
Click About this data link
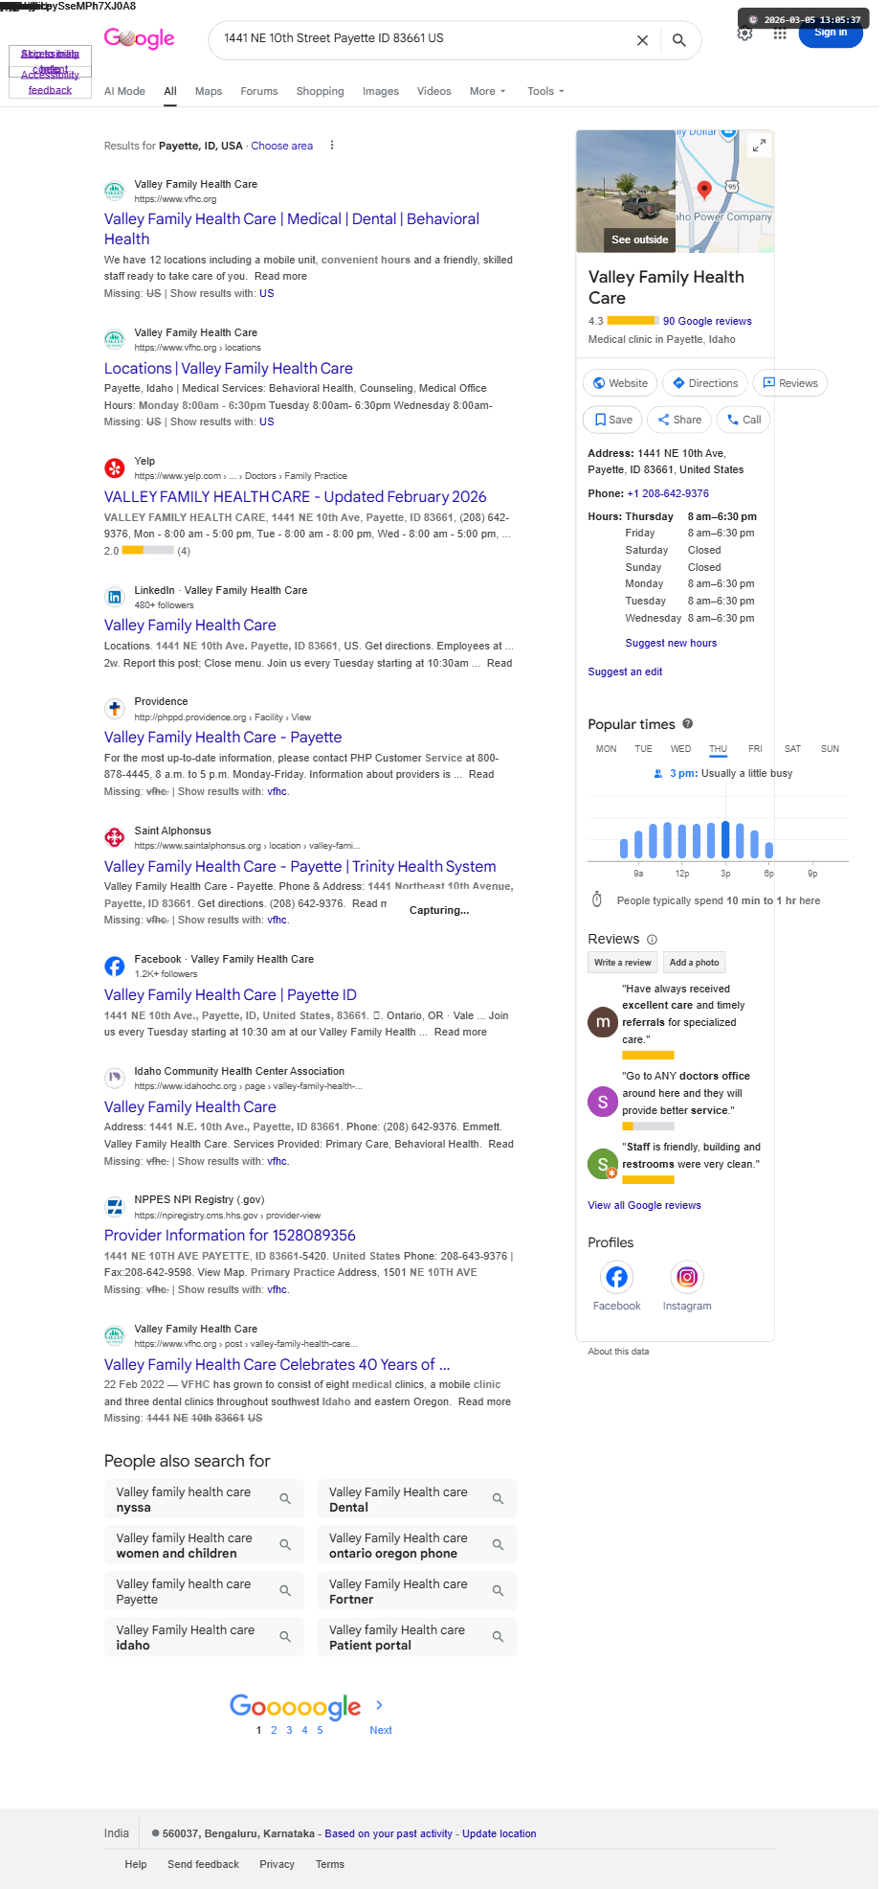pos(618,1352)
